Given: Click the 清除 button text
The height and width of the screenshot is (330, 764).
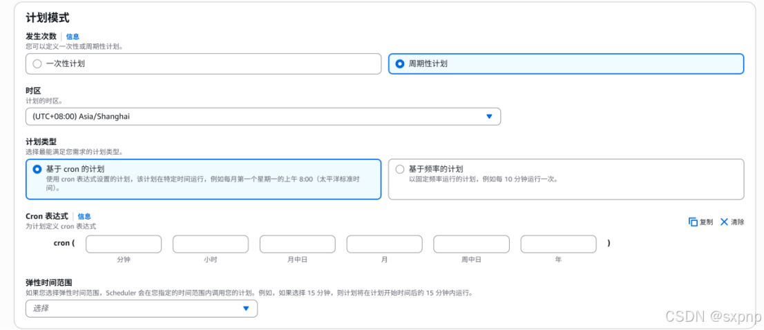Looking at the screenshot, I should (738, 222).
